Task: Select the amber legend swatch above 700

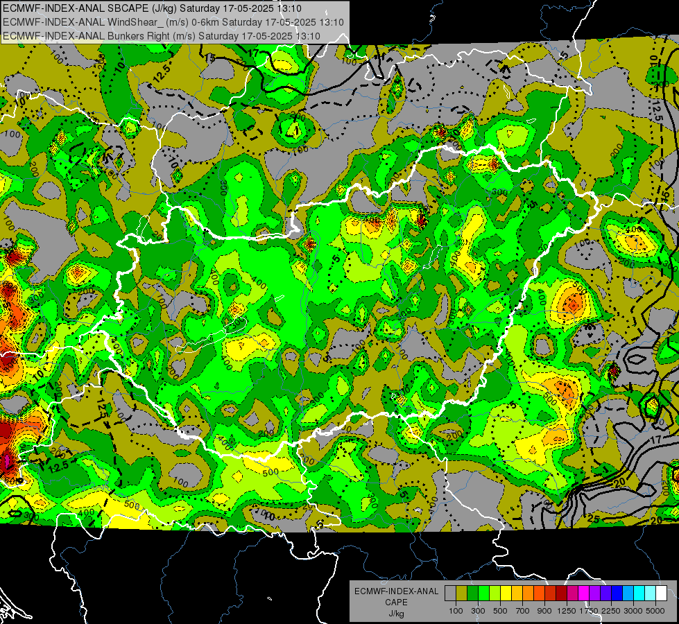Action: point(517,593)
